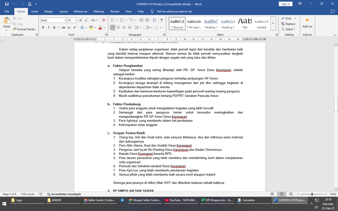Open the Windows Start menu
Viewport: 338px width, 211px height.
tap(4, 204)
